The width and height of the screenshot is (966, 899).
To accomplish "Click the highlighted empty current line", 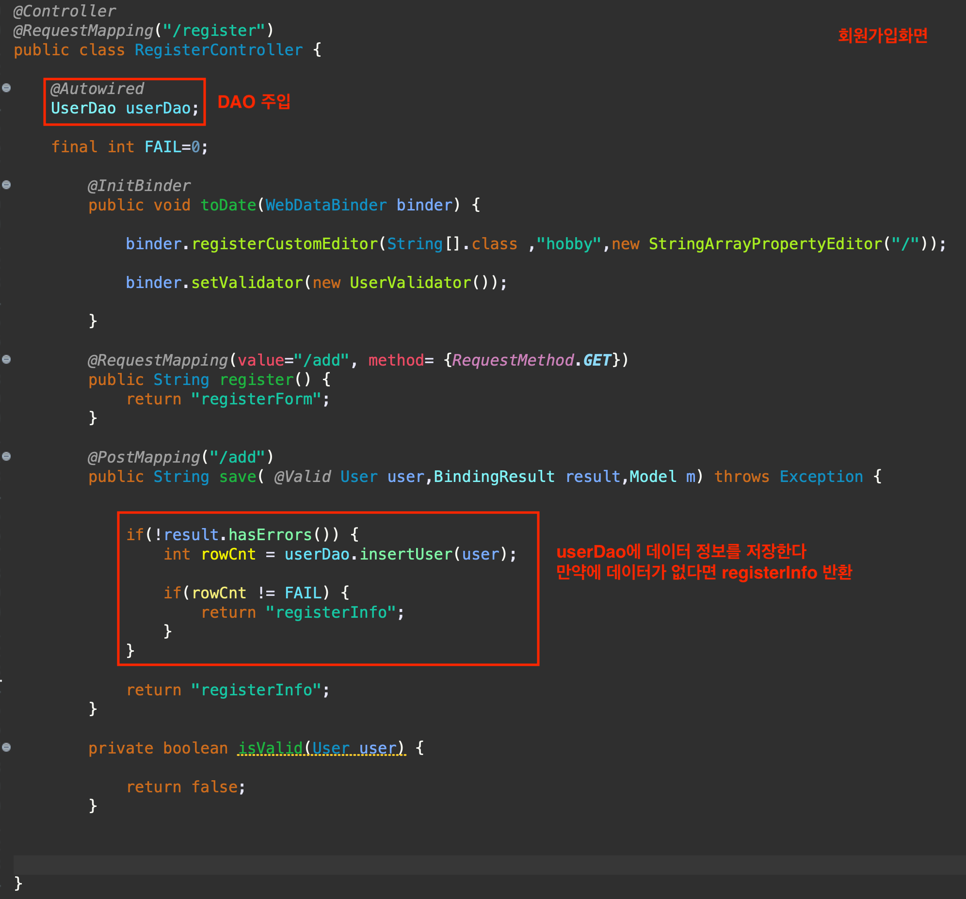I will pyautogui.click(x=486, y=865).
